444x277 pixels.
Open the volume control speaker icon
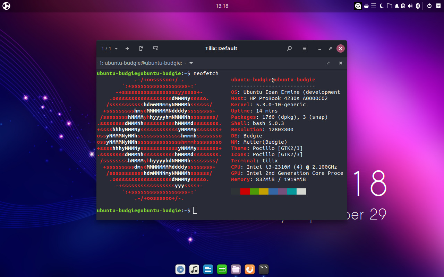pyautogui.click(x=410, y=6)
